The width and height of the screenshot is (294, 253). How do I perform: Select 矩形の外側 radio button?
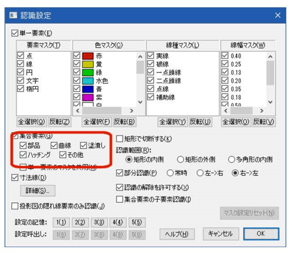tap(180, 159)
